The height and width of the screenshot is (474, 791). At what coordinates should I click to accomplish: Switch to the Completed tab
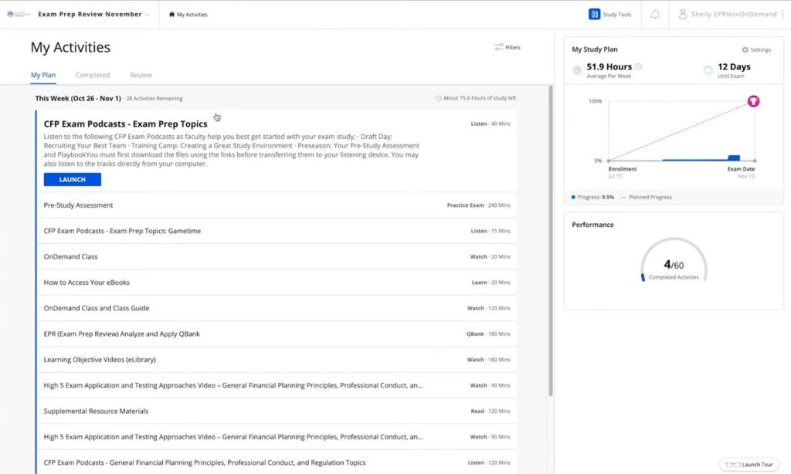(x=93, y=75)
